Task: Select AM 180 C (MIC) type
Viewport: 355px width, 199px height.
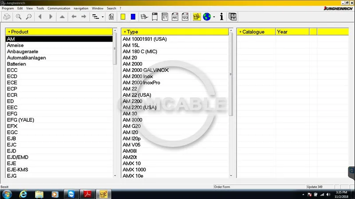Action: (x=175, y=51)
